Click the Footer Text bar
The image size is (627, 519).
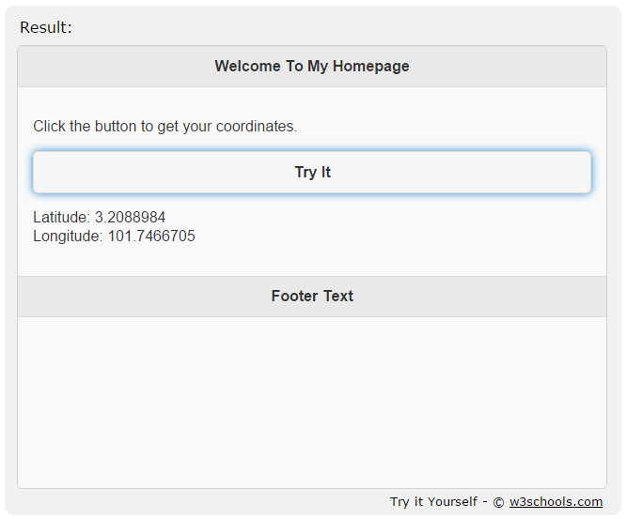click(312, 297)
